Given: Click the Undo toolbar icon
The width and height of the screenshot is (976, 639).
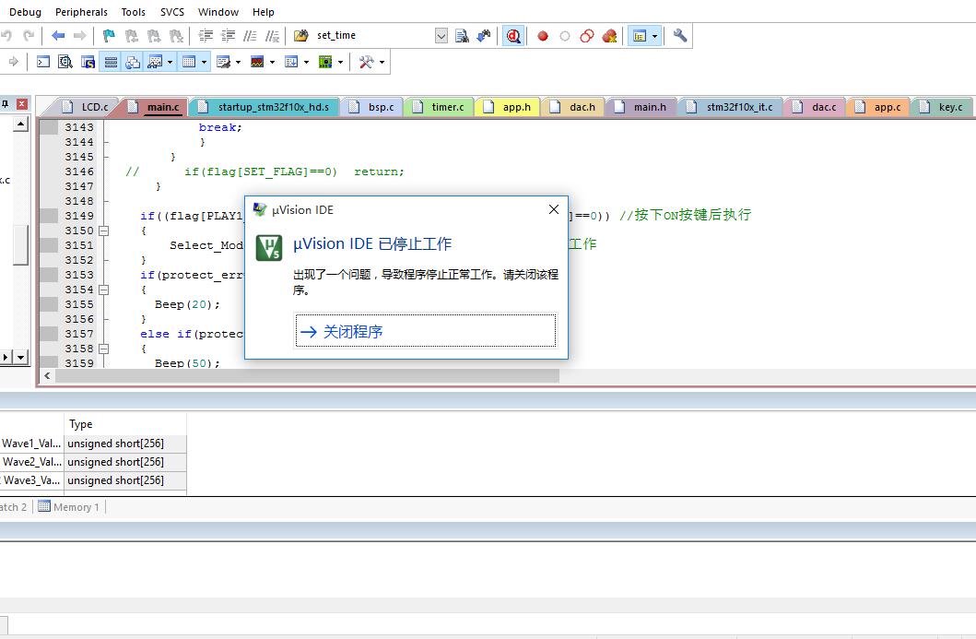Looking at the screenshot, I should [x=6, y=35].
